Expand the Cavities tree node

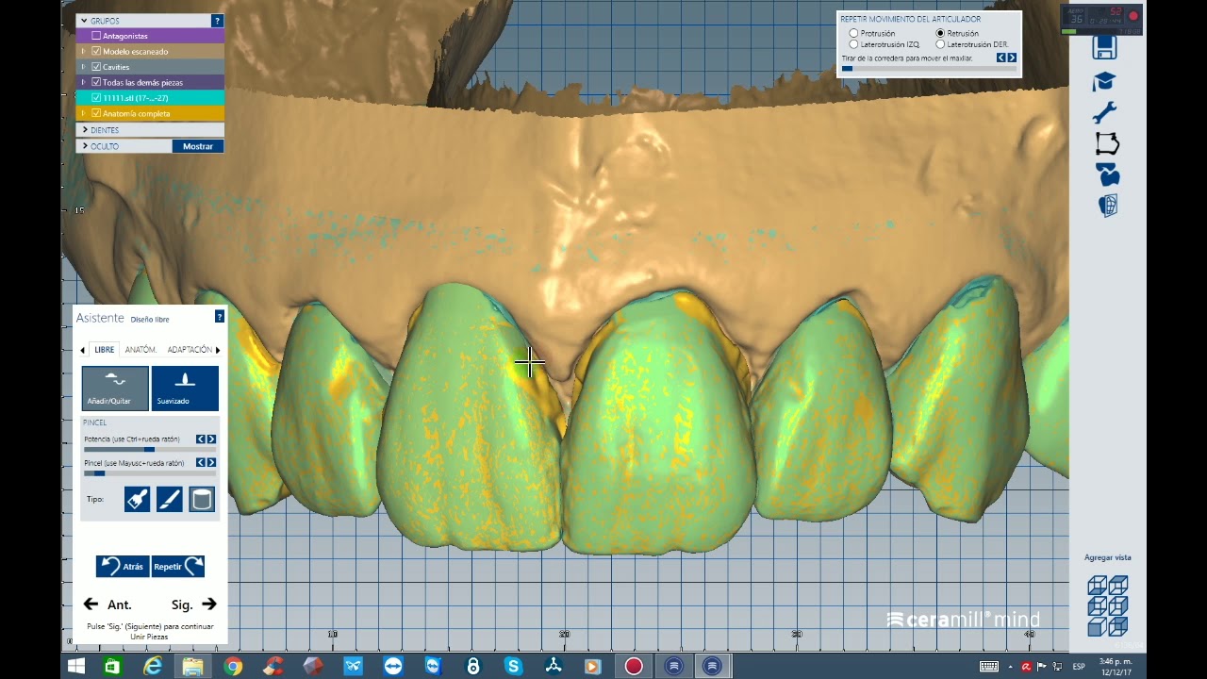coord(83,67)
